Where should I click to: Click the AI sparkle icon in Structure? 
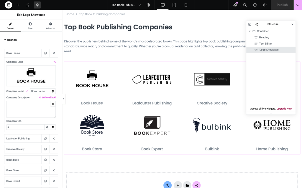coord(257,24)
